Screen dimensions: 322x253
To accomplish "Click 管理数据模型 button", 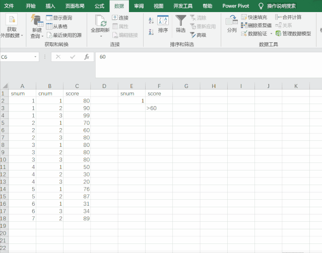I will point(293,34).
